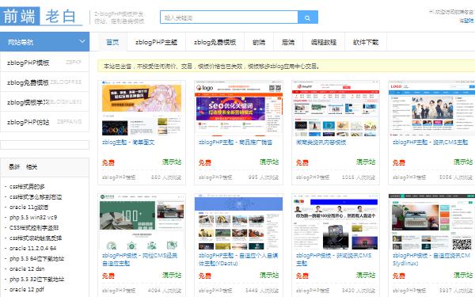Open the zblog主题 - 简单图文 thumbnail
The height and width of the screenshot is (297, 475).
[x=142, y=109]
